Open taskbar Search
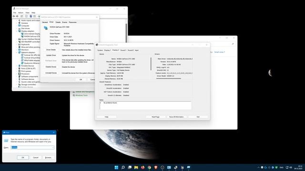The image size is (305, 171). click(123, 168)
